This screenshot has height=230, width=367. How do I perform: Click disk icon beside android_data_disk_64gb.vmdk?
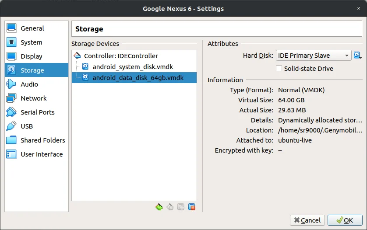pos(85,77)
